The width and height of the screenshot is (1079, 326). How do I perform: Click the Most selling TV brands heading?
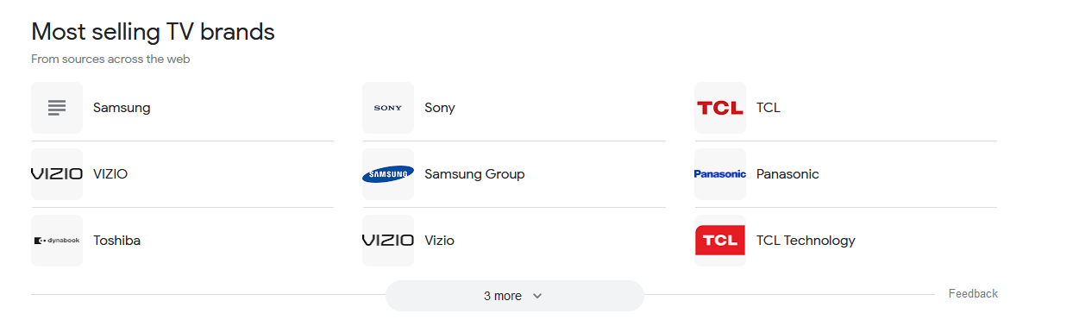[153, 32]
